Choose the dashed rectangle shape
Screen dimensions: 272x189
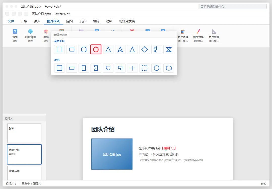coord(144,68)
